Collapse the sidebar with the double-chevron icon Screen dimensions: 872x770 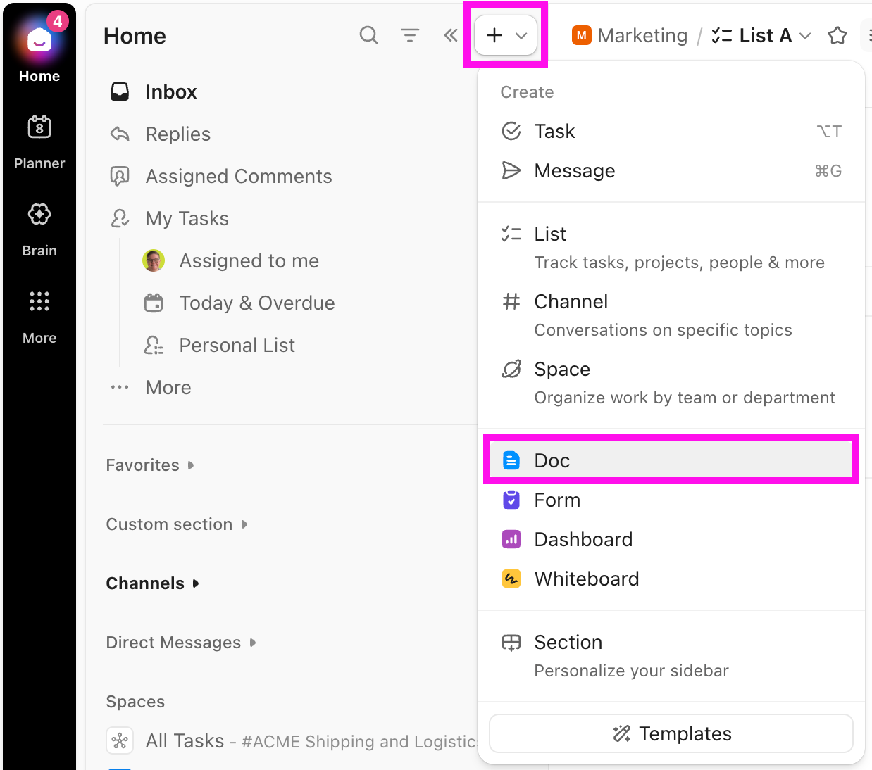point(451,35)
